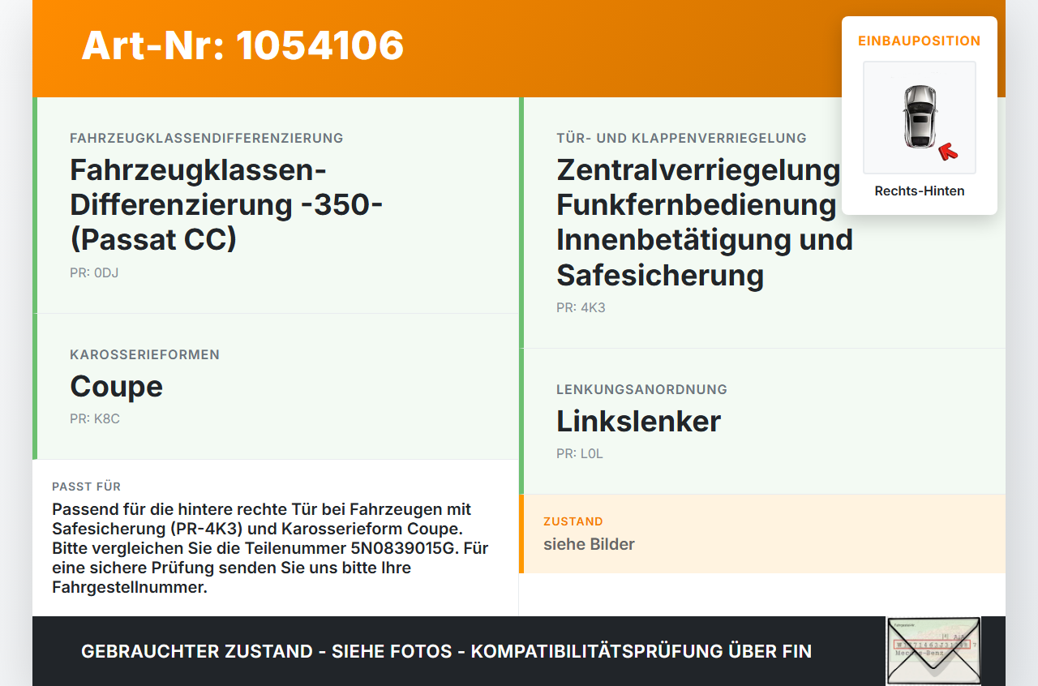Click the red arrow on car diagram
1038x686 pixels.
click(x=947, y=151)
